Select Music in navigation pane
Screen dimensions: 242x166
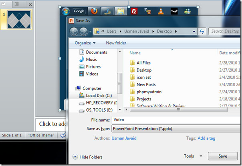tap(88, 59)
